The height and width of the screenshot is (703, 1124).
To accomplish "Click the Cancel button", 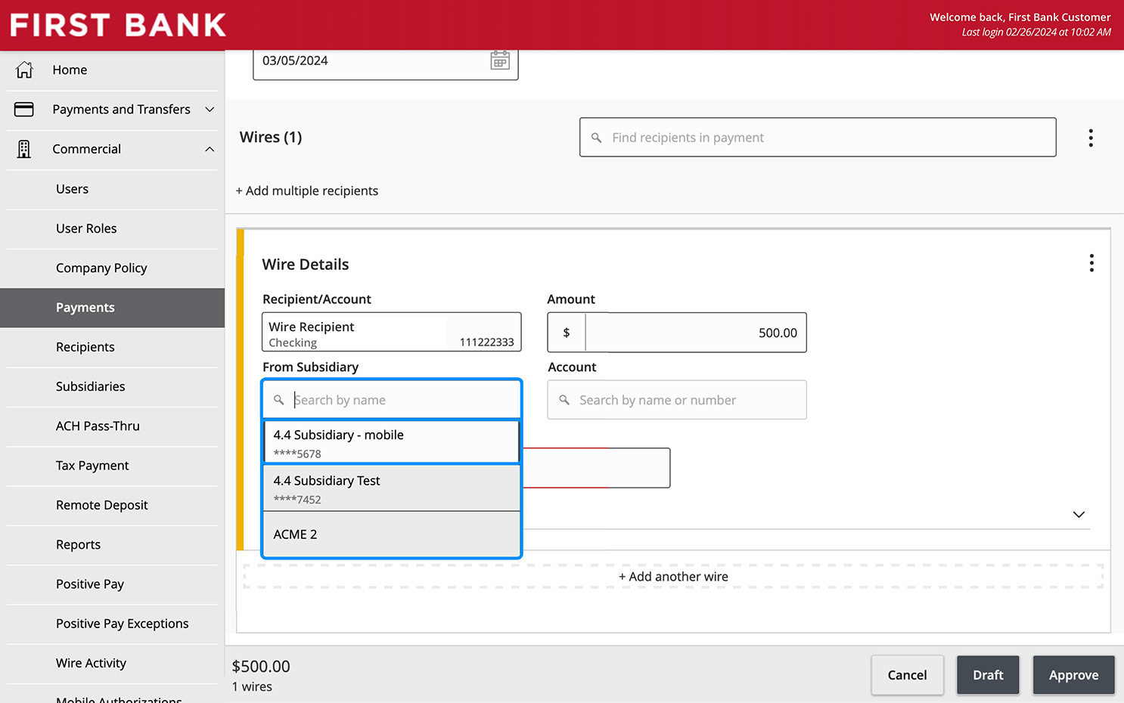I will click(x=907, y=675).
